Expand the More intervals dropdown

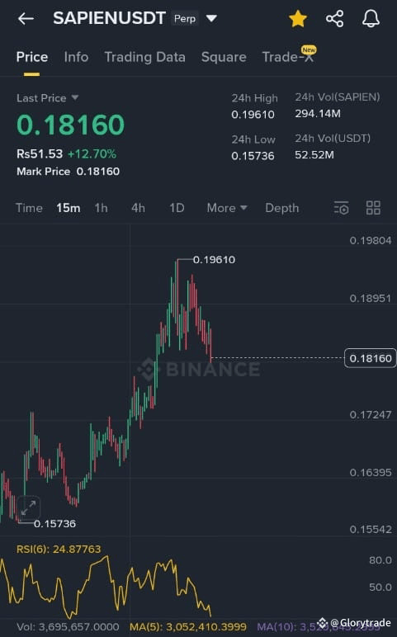(227, 208)
